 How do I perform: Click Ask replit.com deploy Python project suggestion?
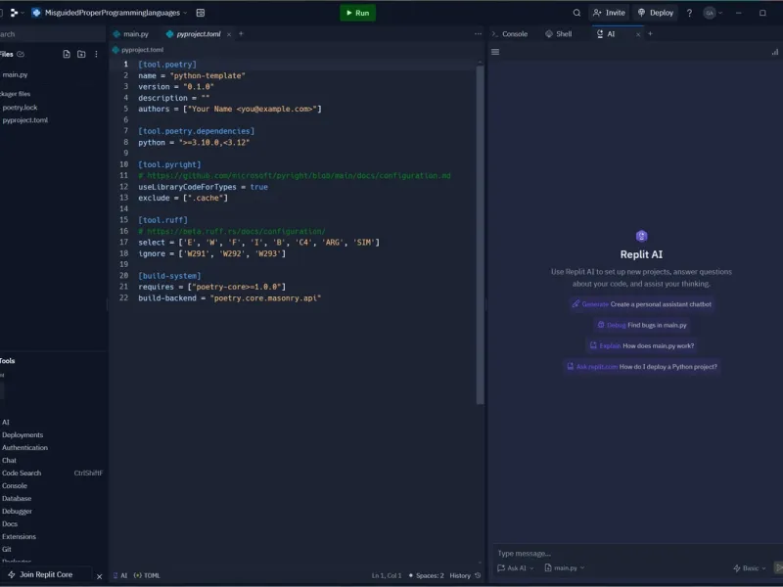(642, 366)
